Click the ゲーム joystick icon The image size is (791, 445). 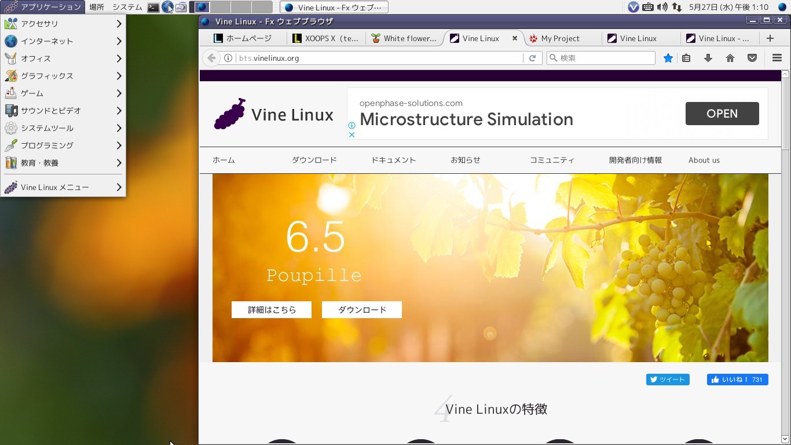(11, 93)
